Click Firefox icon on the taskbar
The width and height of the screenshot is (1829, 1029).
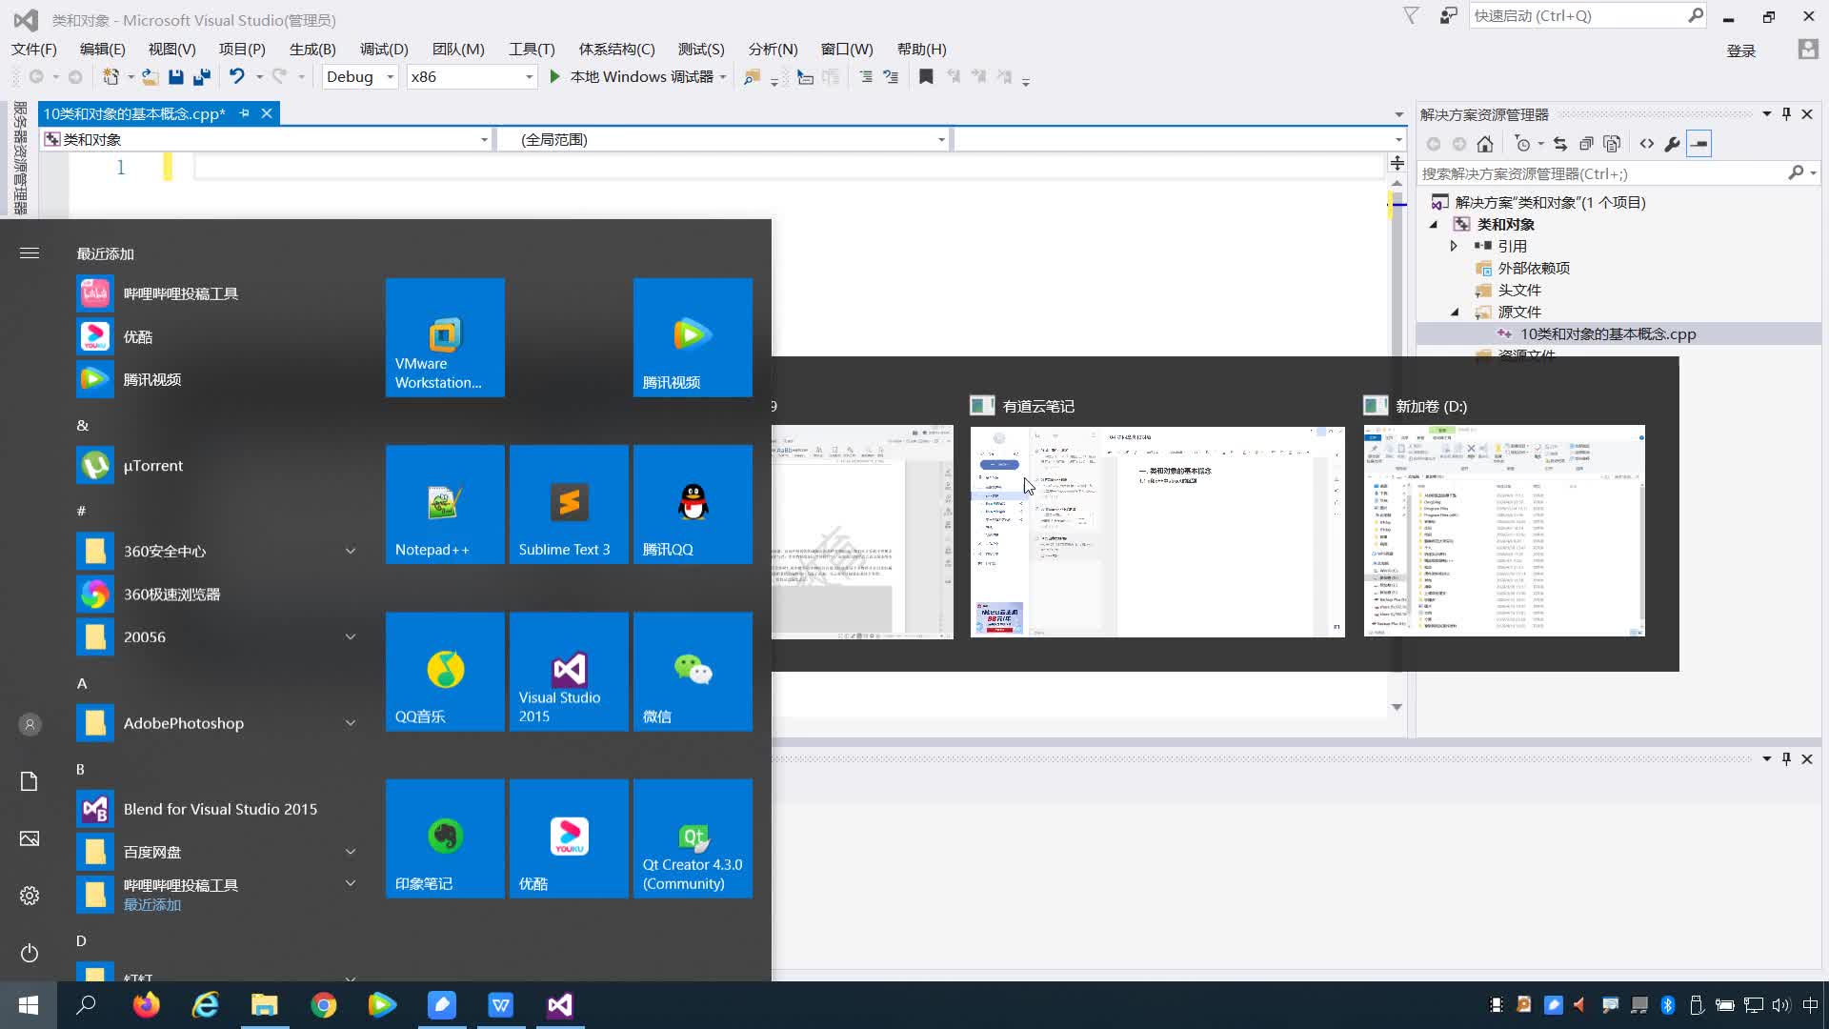coord(146,1005)
